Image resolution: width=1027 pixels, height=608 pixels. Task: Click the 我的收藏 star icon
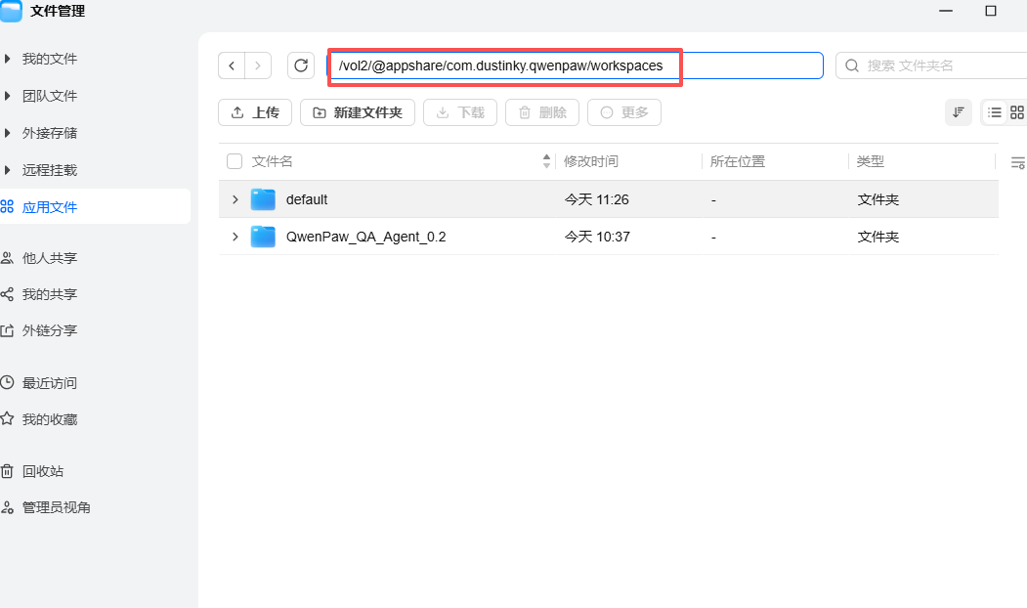[7, 418]
